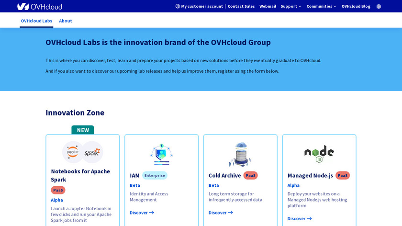Screen dimensions: 402x226
Task: Click Discover link in Cold Archive card
Action: 221,213
